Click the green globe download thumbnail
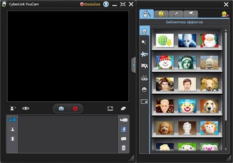233x163 pixels. point(165,41)
